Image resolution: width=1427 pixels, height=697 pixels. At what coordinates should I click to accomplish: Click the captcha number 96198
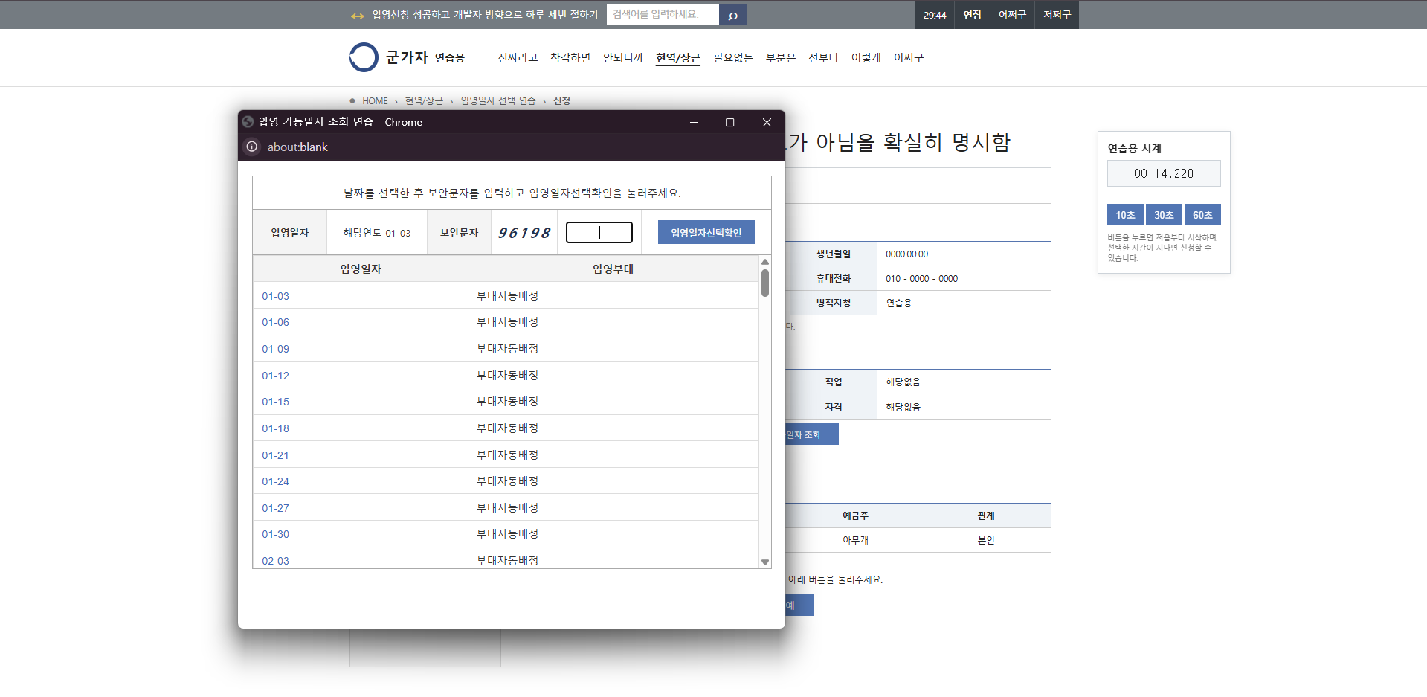[524, 233]
